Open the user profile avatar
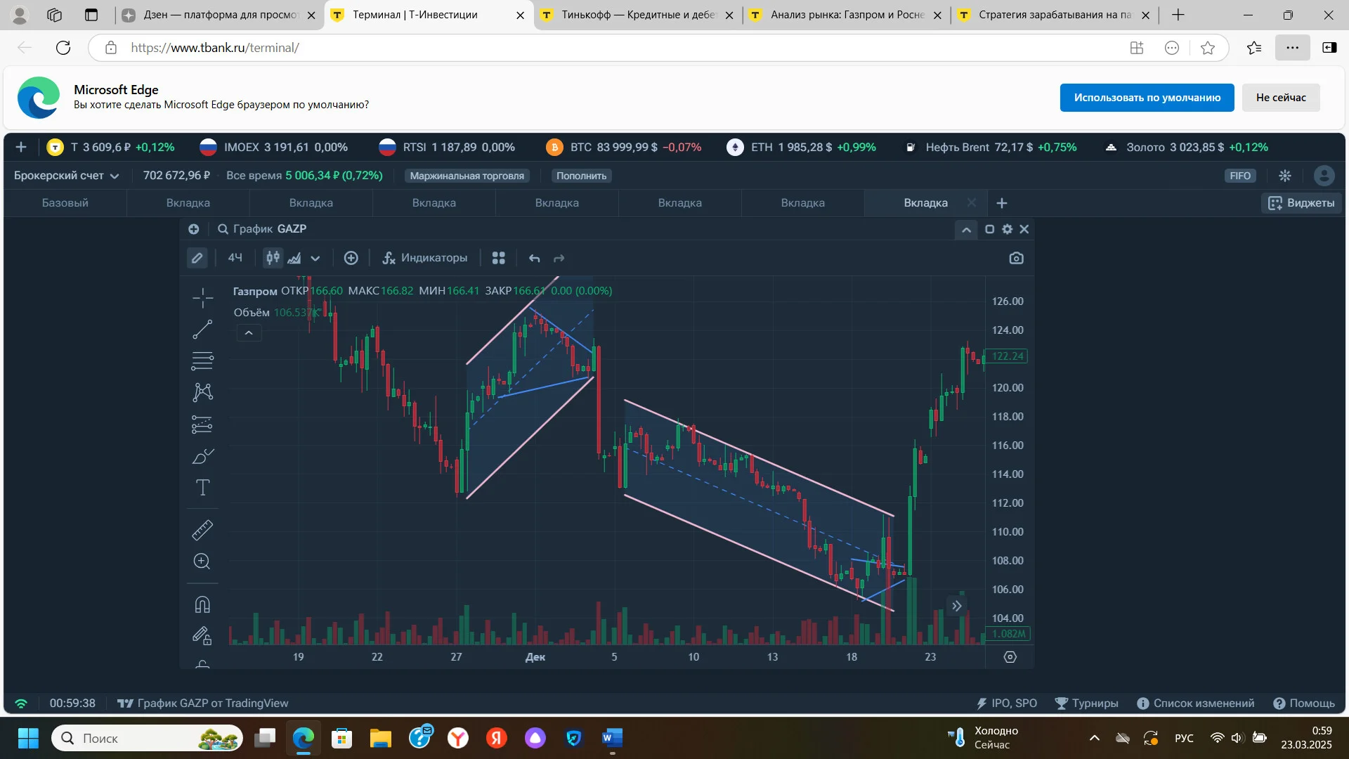The height and width of the screenshot is (759, 1349). (1324, 176)
